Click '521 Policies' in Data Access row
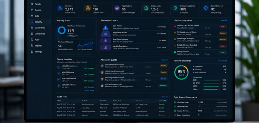 click(x=161, y=27)
